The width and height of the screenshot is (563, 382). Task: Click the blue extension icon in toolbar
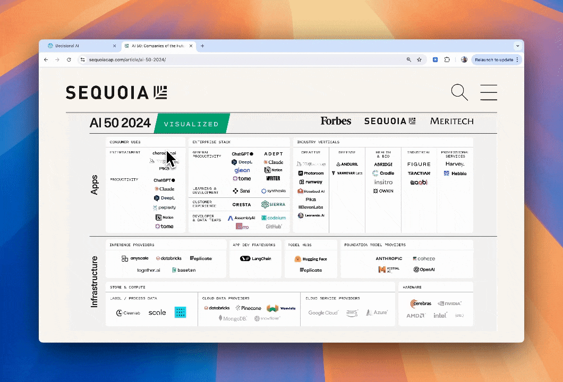(436, 60)
